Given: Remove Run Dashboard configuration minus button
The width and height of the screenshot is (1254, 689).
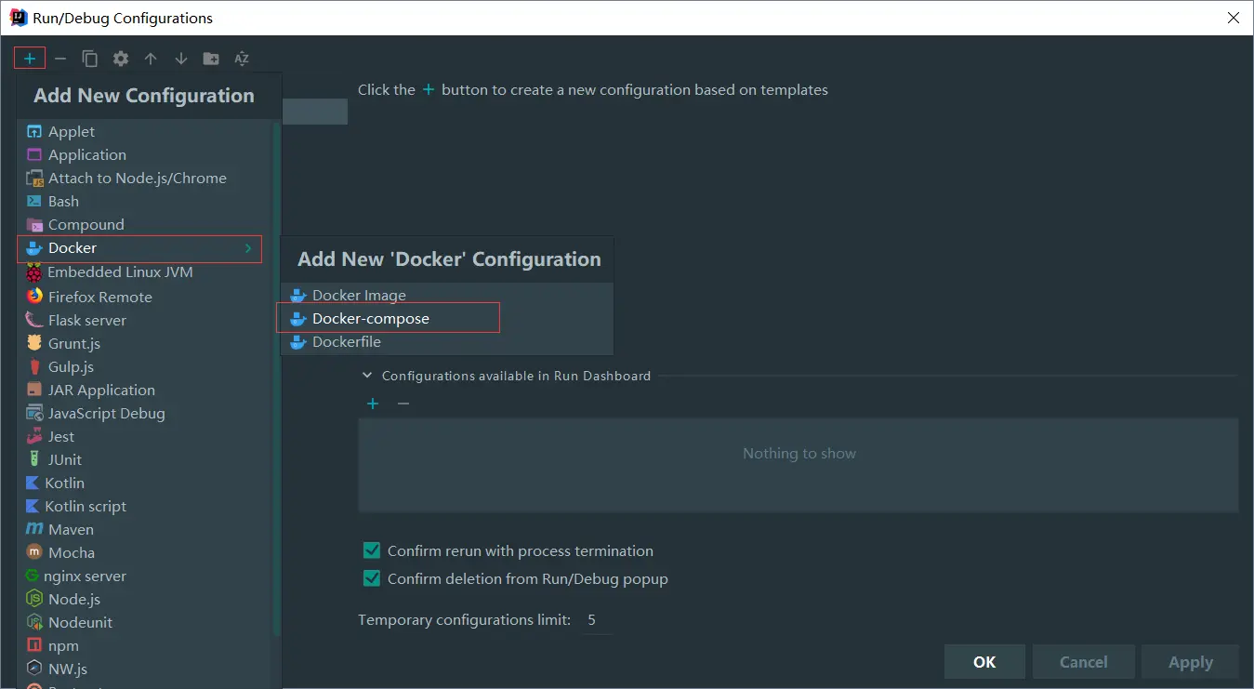Looking at the screenshot, I should pyautogui.click(x=403, y=404).
